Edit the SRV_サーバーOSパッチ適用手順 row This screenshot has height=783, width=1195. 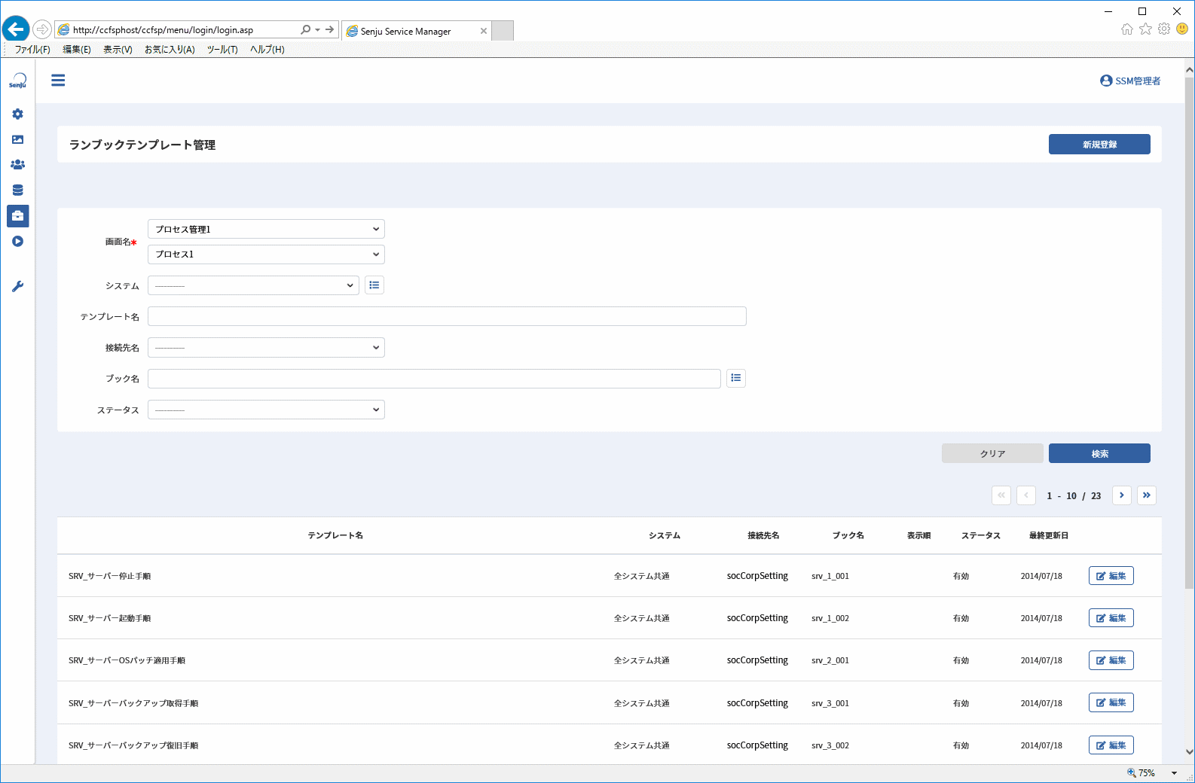click(1111, 660)
